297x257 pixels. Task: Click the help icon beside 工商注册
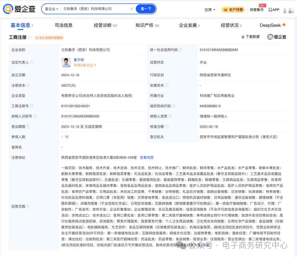30,37
